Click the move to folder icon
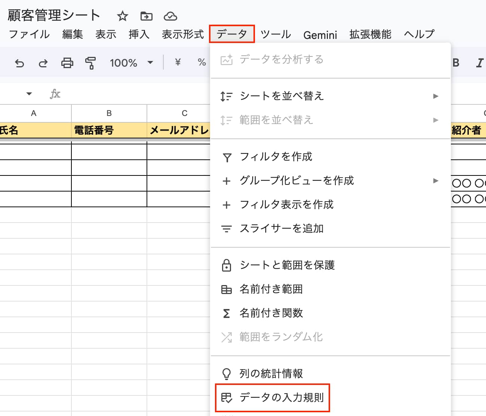Image resolution: width=486 pixels, height=416 pixels. 146,16
